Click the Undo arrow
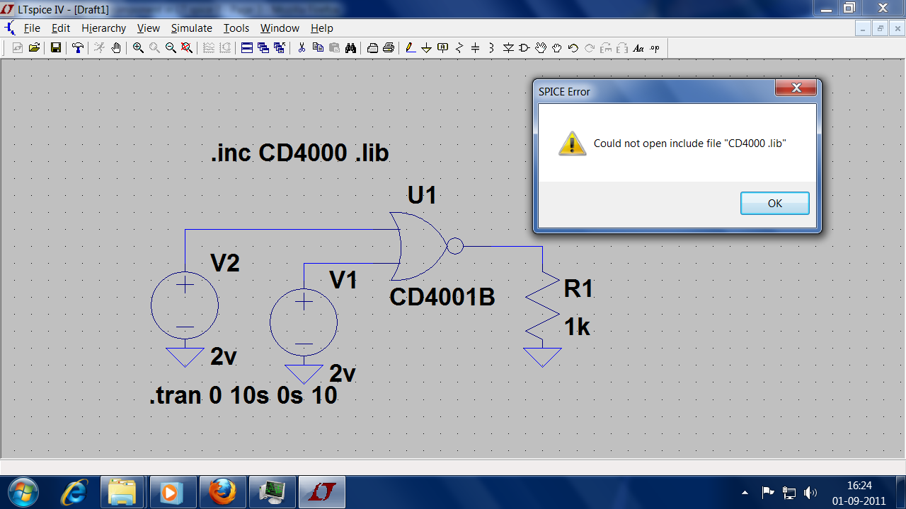Image resolution: width=906 pixels, height=509 pixels. point(573,48)
